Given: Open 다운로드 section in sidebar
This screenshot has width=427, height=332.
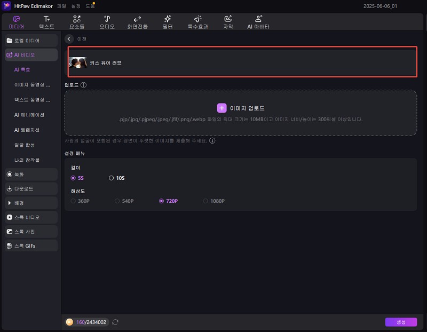Looking at the screenshot, I should pos(31,188).
